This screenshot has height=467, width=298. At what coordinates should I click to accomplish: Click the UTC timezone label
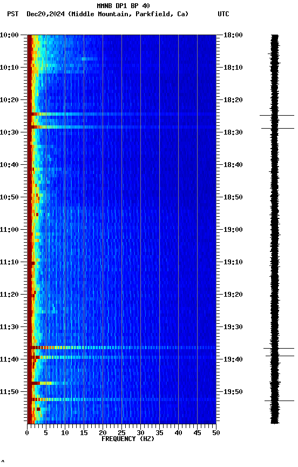pos(223,14)
